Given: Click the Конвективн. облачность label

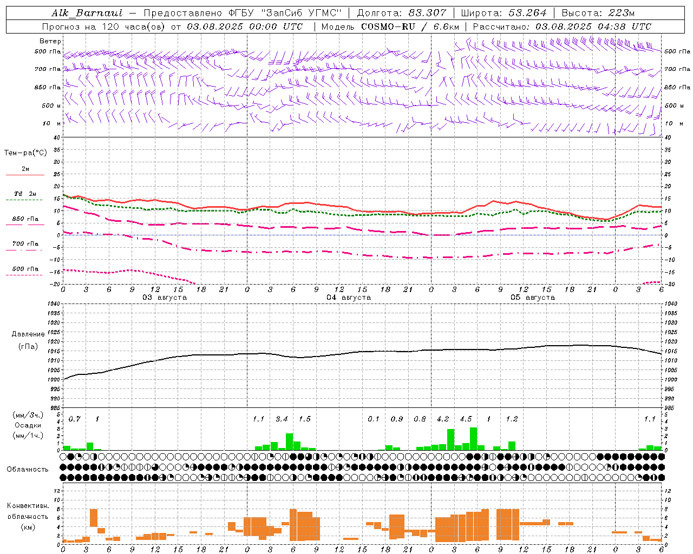Looking at the screenshot, I should click(x=28, y=511).
